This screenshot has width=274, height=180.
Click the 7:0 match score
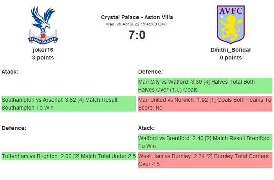click(x=137, y=35)
